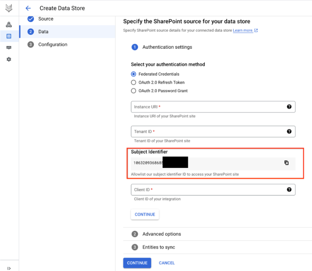Select the Federated Credentials authentication method
The width and height of the screenshot is (312, 271).
coord(133,74)
